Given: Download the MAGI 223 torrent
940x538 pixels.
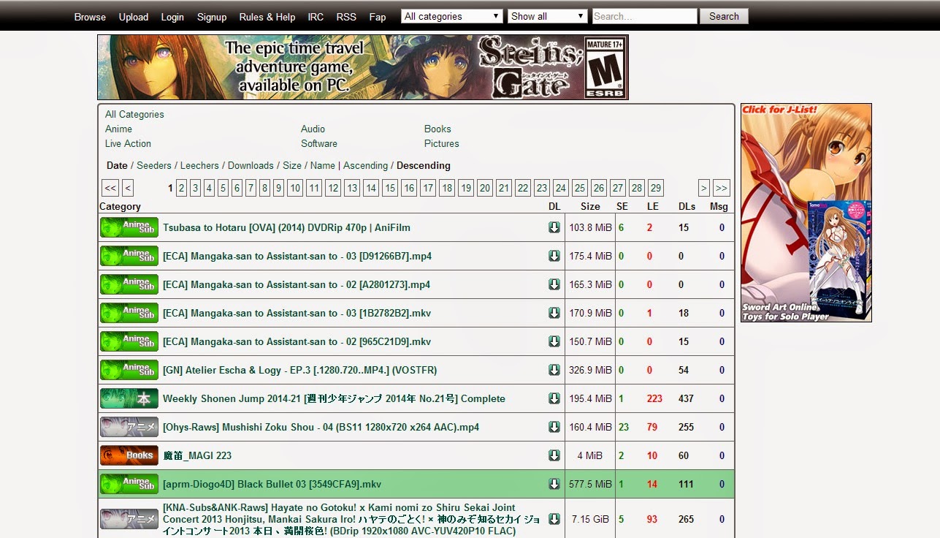Looking at the screenshot, I should (554, 455).
